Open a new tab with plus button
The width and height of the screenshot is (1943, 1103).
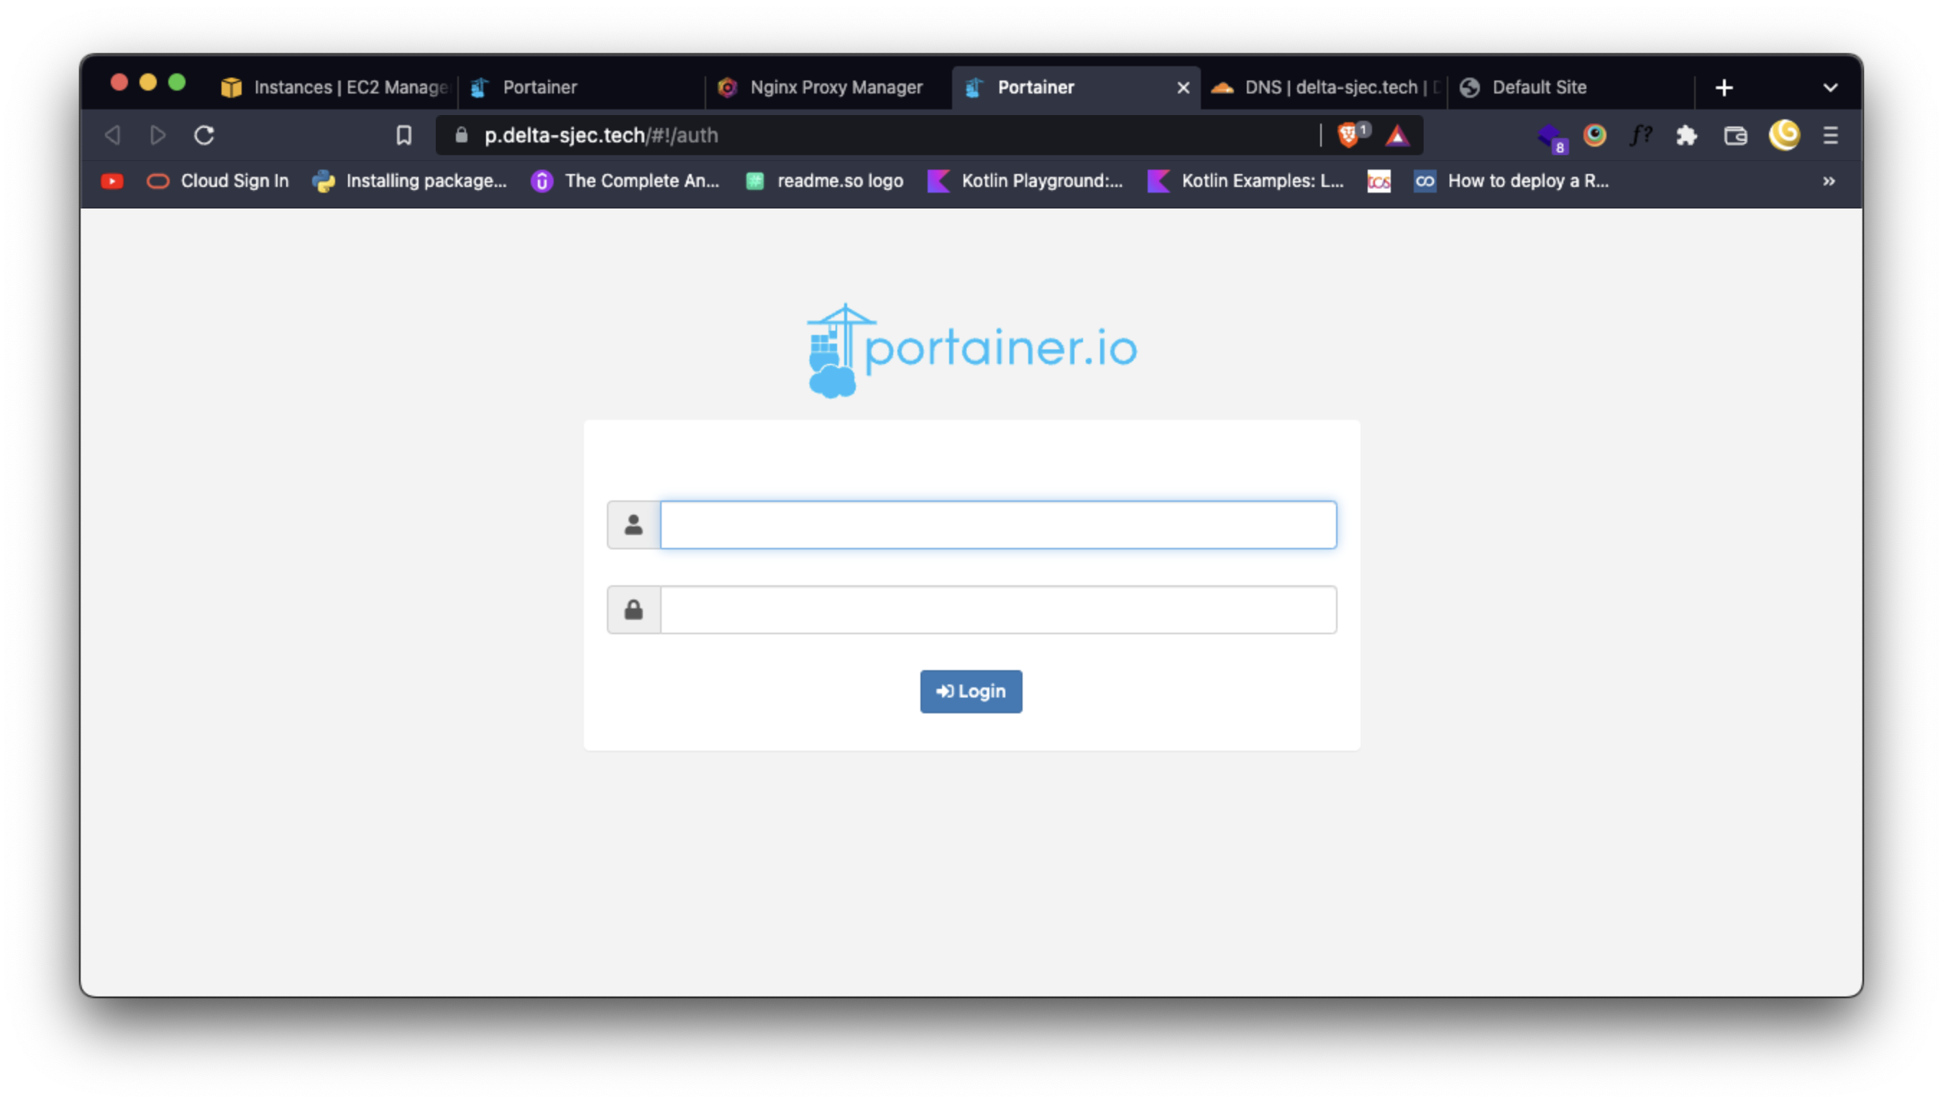1724,88
